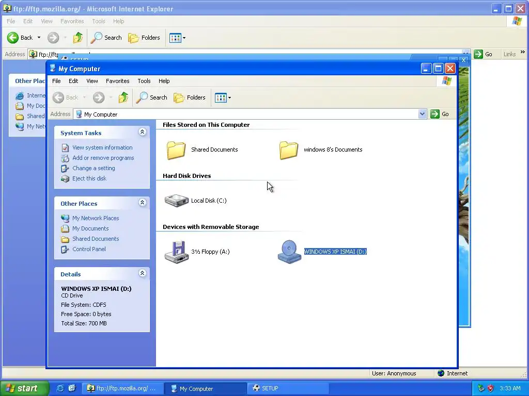529x396 pixels.
Task: Click Up folder icon in Internet Explorer toolbar
Action: (77, 38)
